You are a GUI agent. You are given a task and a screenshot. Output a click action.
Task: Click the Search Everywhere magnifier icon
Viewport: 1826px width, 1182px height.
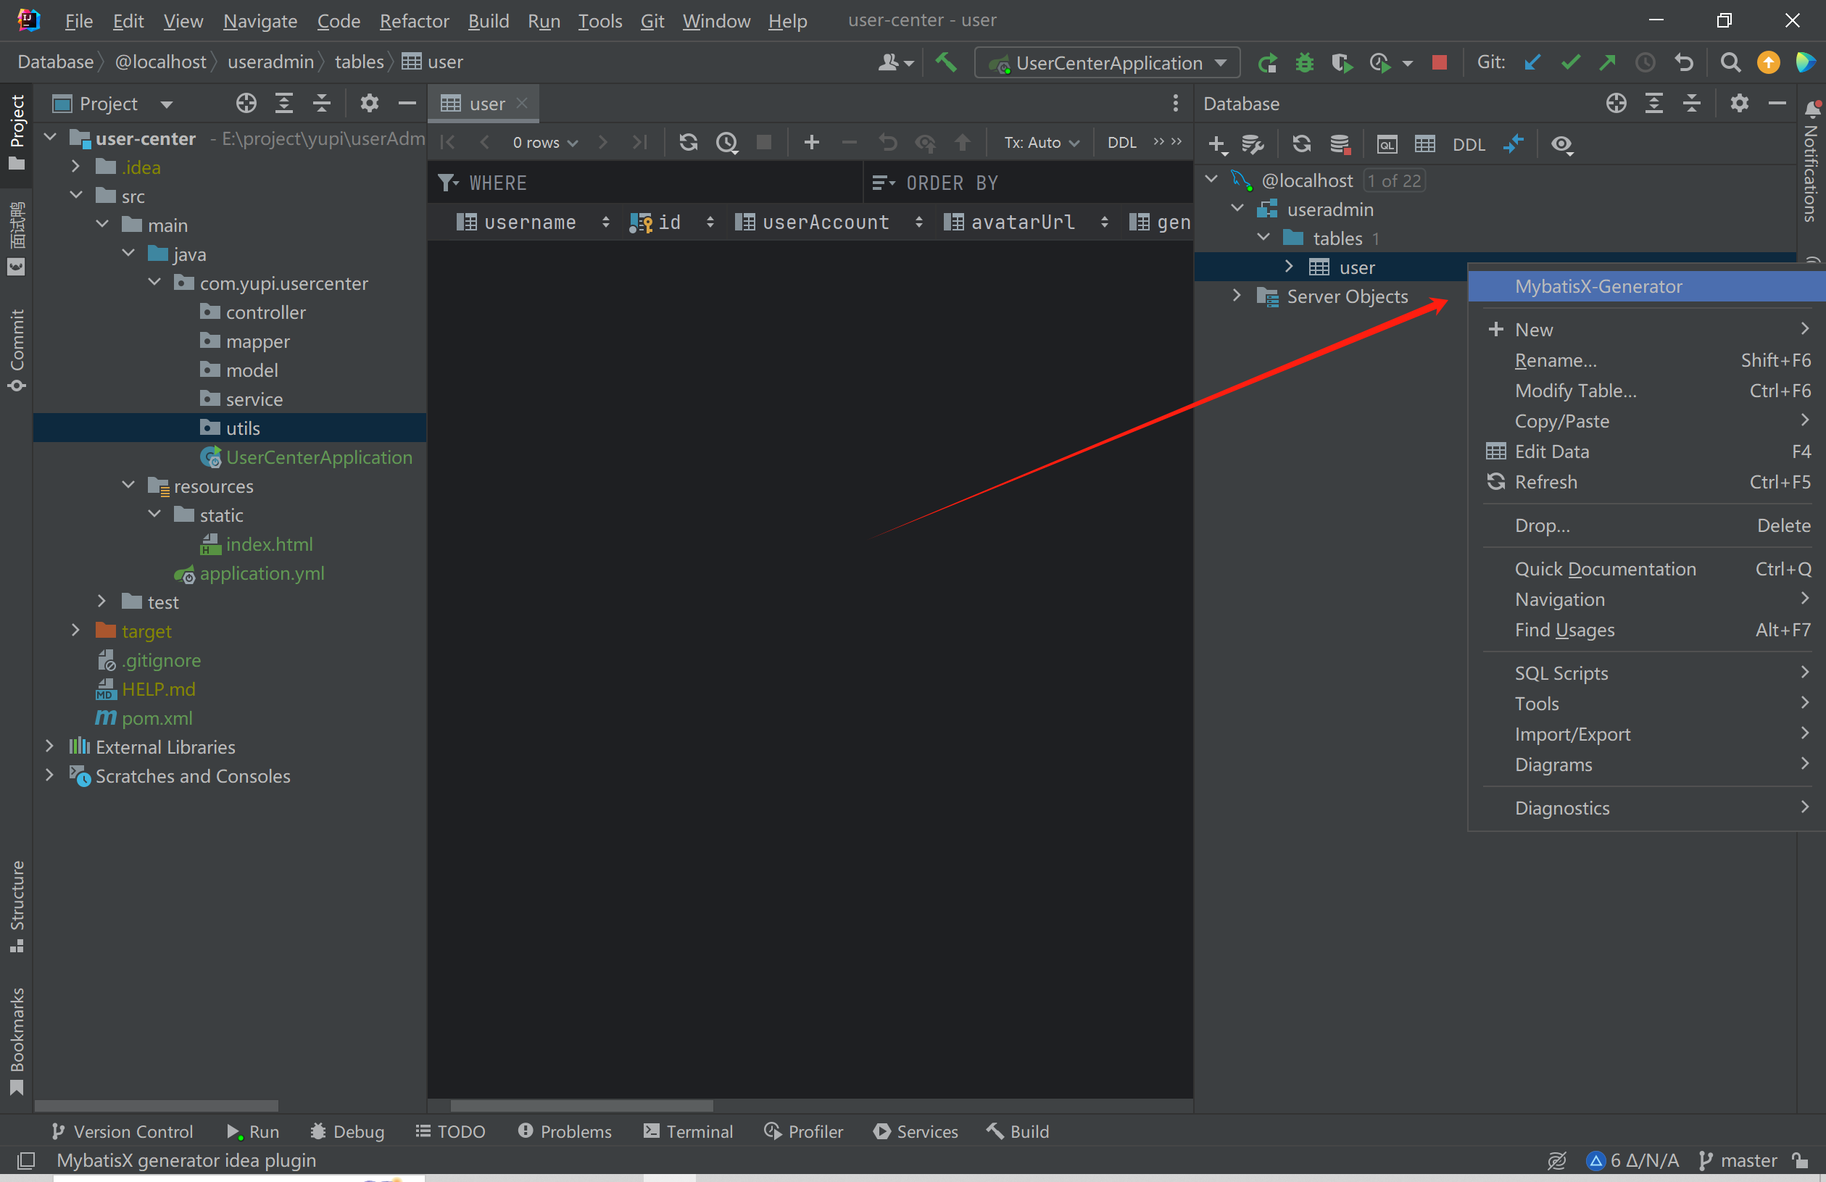pos(1730,62)
